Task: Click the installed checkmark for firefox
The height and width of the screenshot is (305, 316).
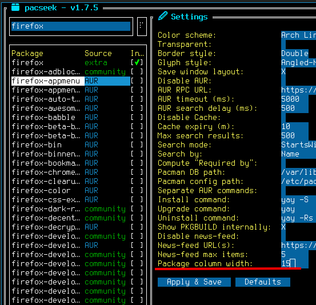Action: pyautogui.click(x=137, y=63)
